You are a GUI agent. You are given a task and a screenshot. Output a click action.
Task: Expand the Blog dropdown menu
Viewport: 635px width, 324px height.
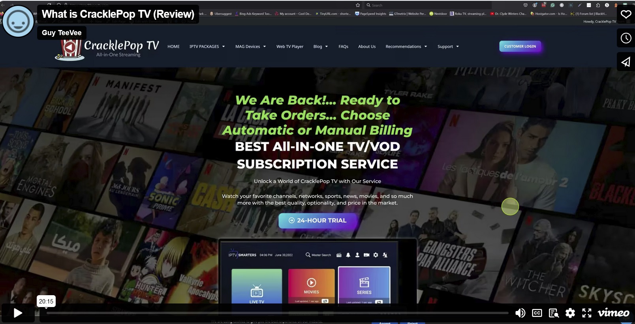coord(320,47)
